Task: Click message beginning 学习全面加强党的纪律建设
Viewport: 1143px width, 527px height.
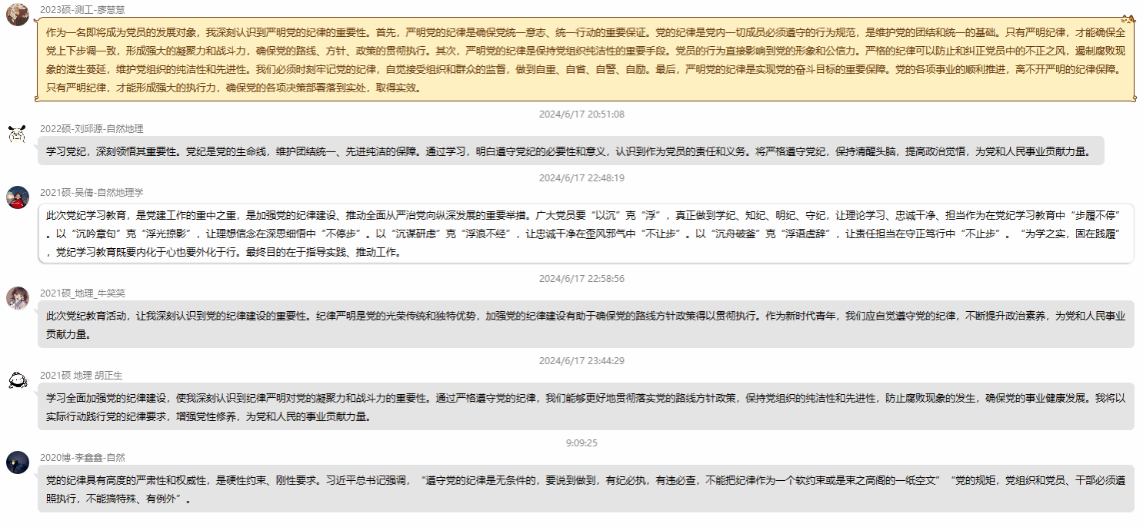Action: point(585,407)
